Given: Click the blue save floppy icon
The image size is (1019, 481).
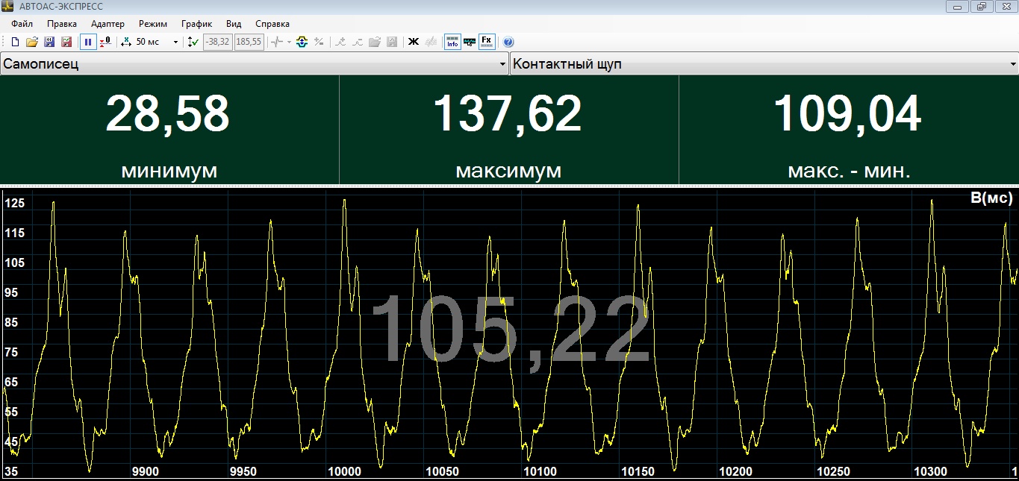Looking at the screenshot, I should pos(49,42).
